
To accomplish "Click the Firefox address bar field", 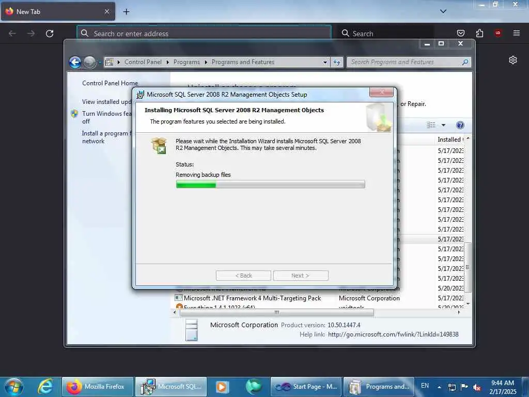I will 204,34.
